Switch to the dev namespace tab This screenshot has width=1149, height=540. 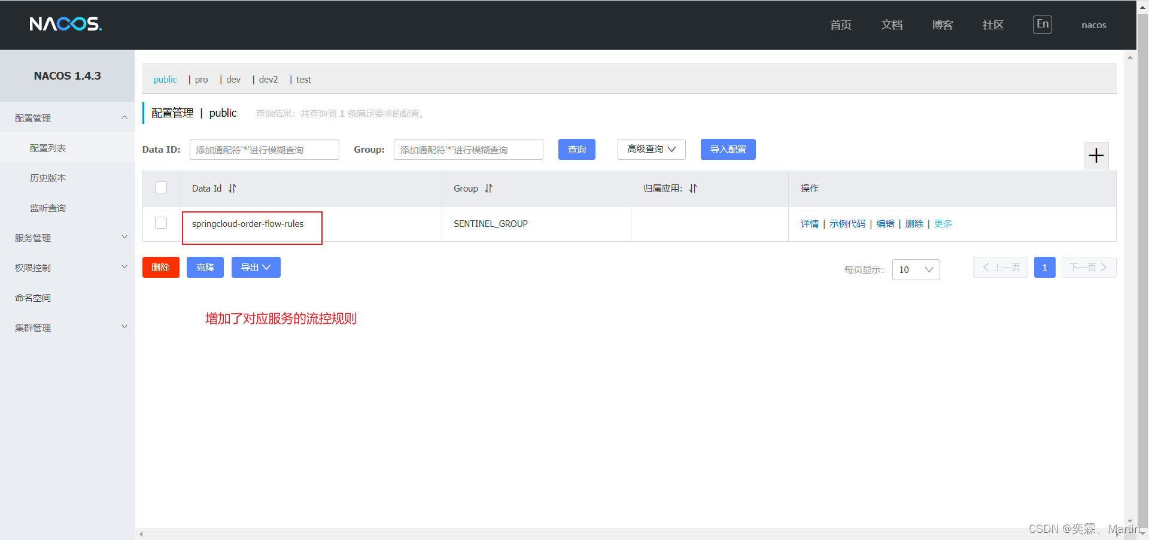point(233,80)
